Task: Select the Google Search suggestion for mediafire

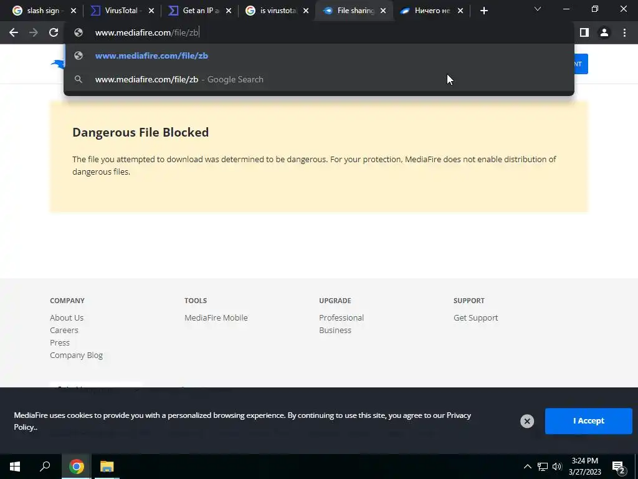Action: 319,79
